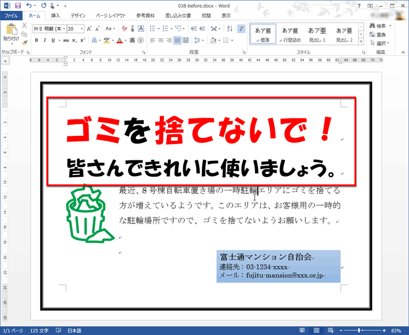Screen dimensions: 409x335
Task: Click 置換 replace button
Action: click(x=378, y=34)
